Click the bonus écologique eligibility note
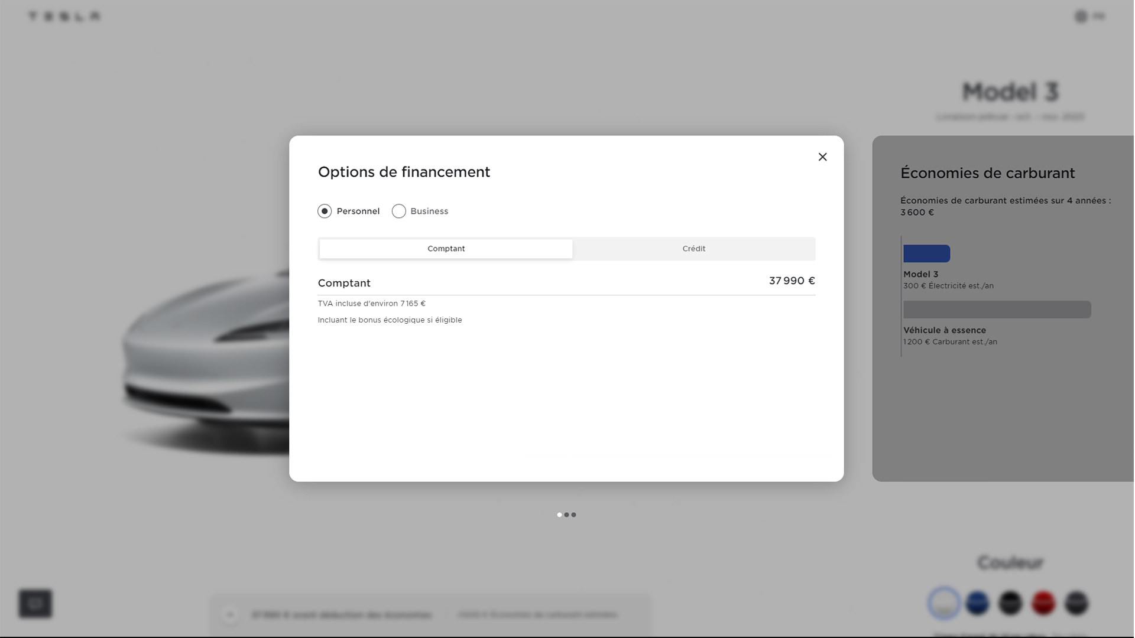 390,320
